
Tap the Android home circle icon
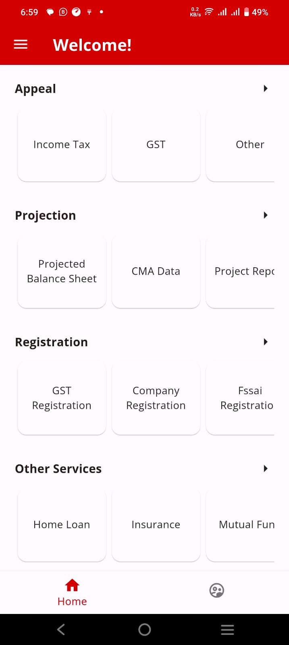click(x=144, y=629)
